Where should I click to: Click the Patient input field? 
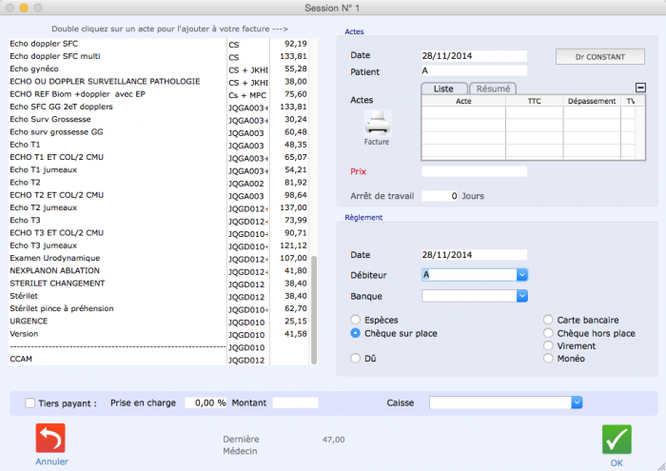(x=474, y=70)
